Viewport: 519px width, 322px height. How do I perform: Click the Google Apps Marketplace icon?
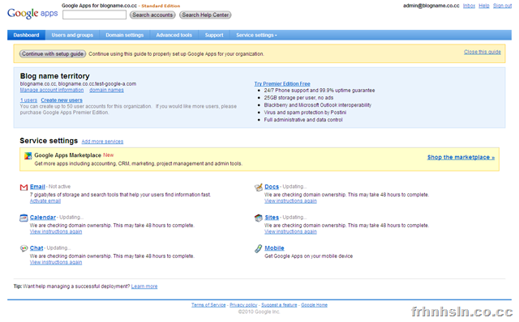28,155
